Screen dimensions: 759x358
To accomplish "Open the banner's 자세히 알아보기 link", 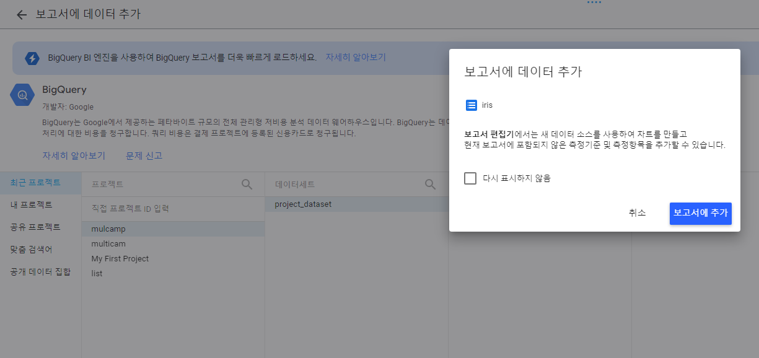I will click(355, 57).
